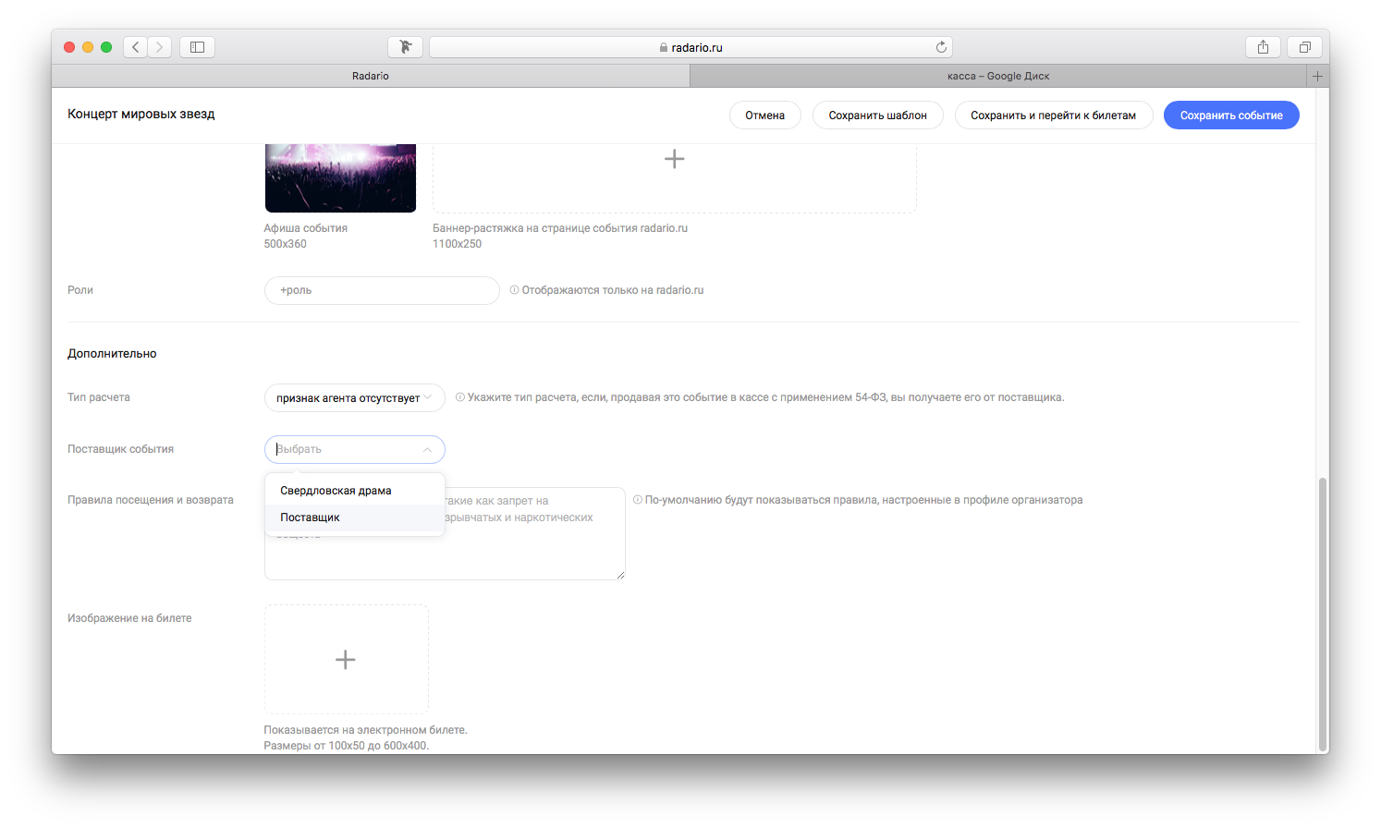This screenshot has height=828, width=1381.
Task: Go forward with Safari's forward arrow
Action: 160,47
